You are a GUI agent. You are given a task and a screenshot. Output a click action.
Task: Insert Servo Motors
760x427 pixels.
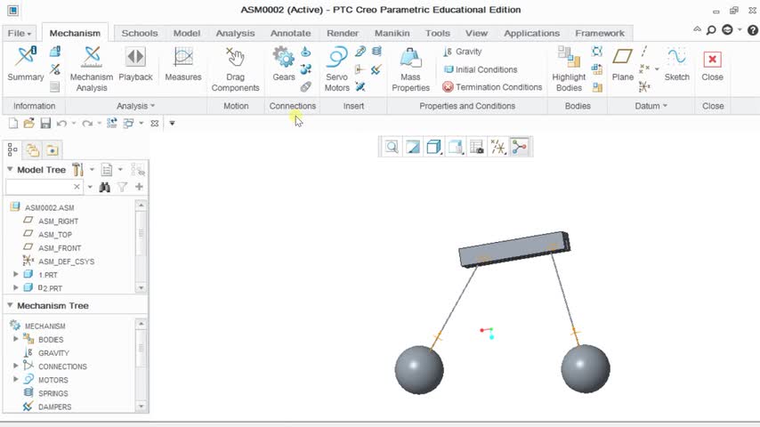[x=337, y=68]
